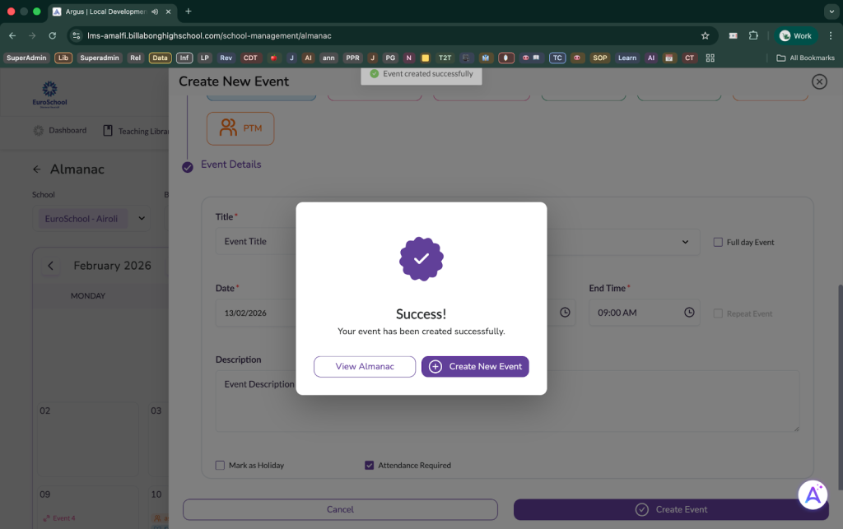Click the back arrow beside Almanac
Image resolution: width=843 pixels, height=529 pixels.
pos(36,169)
